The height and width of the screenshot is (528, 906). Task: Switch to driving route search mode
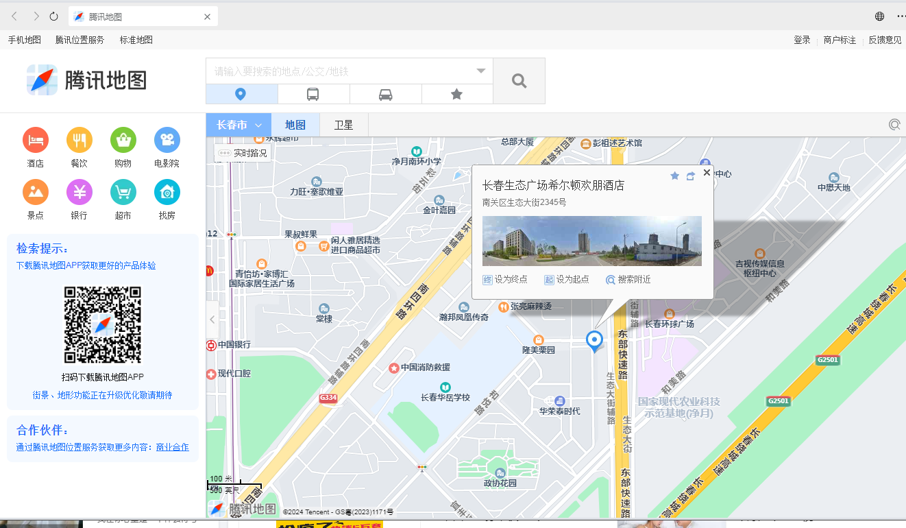click(385, 94)
